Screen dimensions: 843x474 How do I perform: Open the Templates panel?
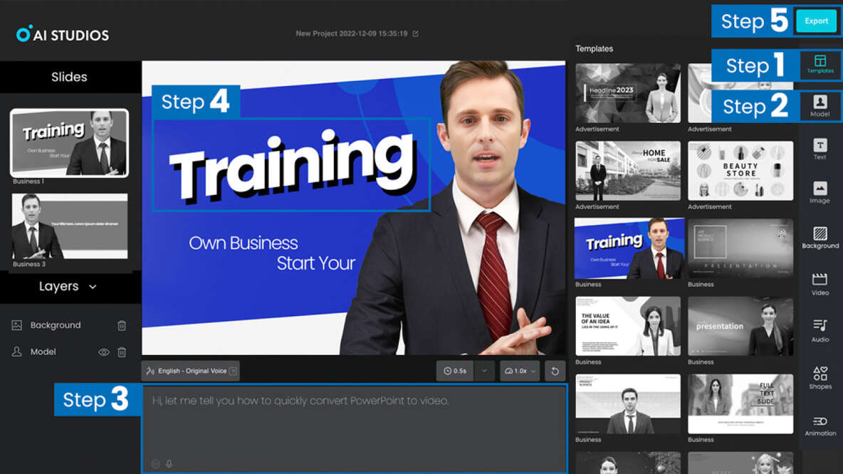(x=820, y=65)
